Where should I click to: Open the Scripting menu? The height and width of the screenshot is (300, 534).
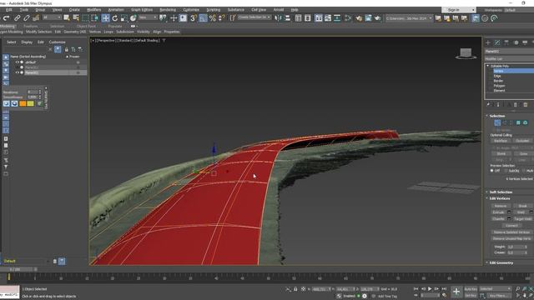pos(214,10)
